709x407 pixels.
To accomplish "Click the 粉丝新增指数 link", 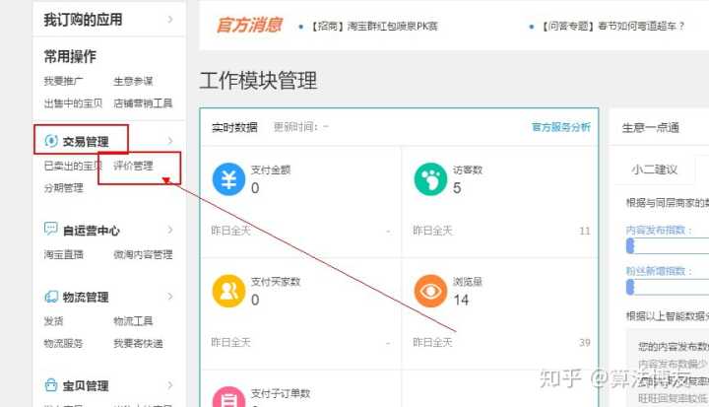I will click(659, 271).
